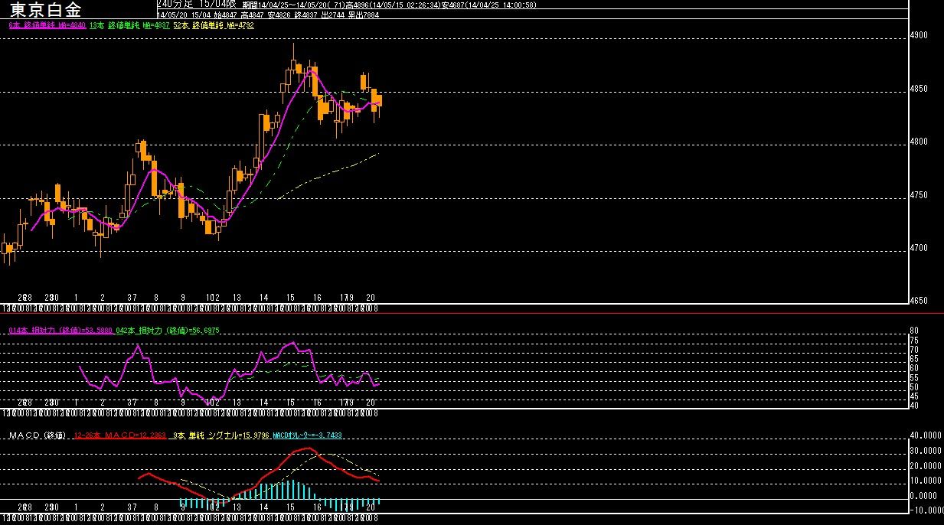Image resolution: width=944 pixels, height=525 pixels.
Task: Click the 4850 price axis label
Action: (x=919, y=89)
